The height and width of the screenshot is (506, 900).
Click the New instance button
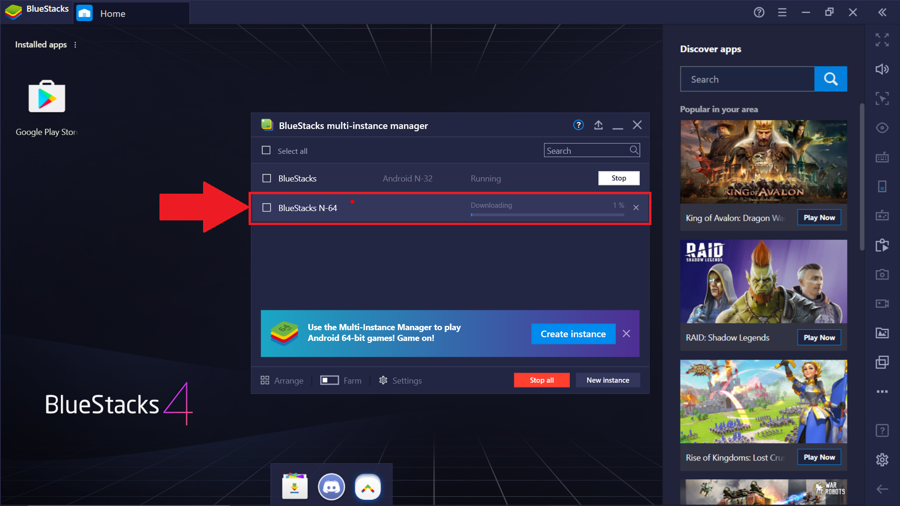[608, 380]
